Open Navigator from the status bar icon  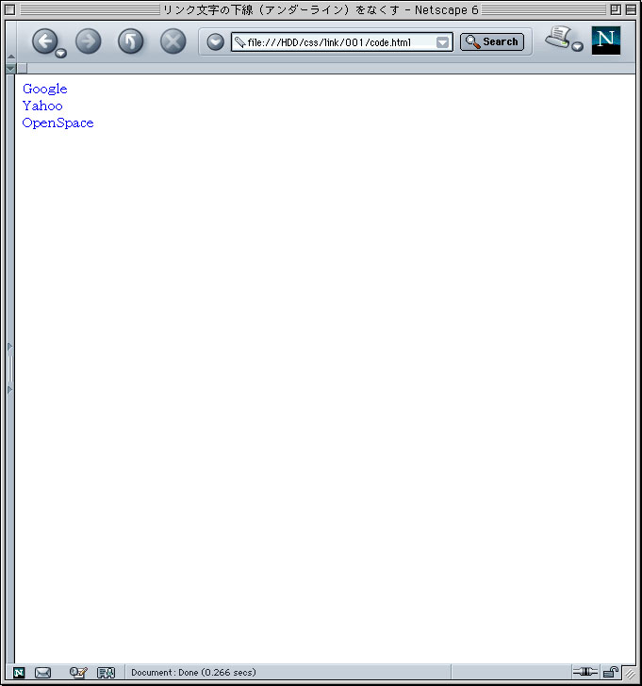point(19,673)
